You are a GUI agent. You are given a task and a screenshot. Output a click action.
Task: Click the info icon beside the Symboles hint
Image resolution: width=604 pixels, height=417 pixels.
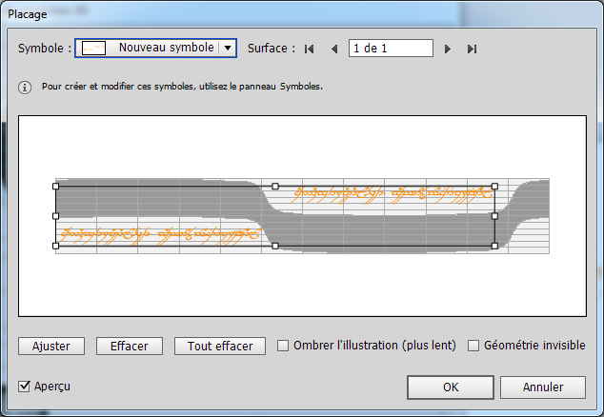pos(26,87)
